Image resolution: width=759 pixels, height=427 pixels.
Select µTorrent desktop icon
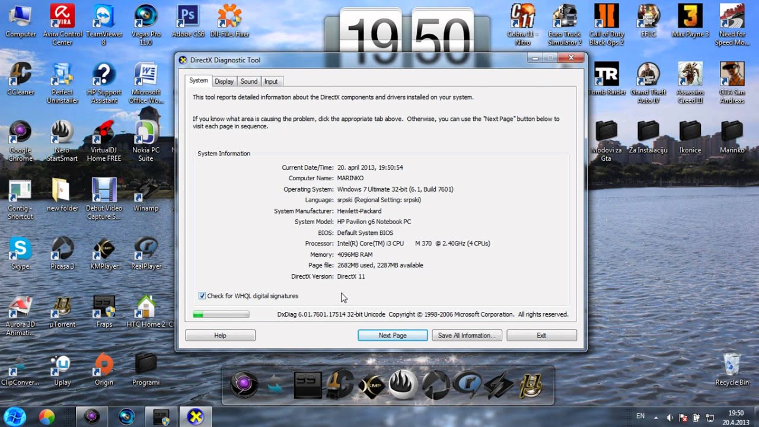point(62,311)
